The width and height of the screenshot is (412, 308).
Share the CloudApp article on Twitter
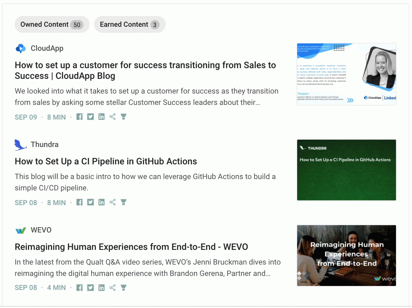[x=90, y=117]
